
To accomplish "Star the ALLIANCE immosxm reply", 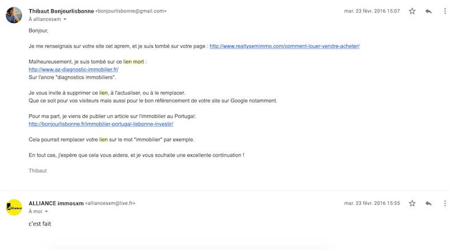I will click(x=412, y=203).
